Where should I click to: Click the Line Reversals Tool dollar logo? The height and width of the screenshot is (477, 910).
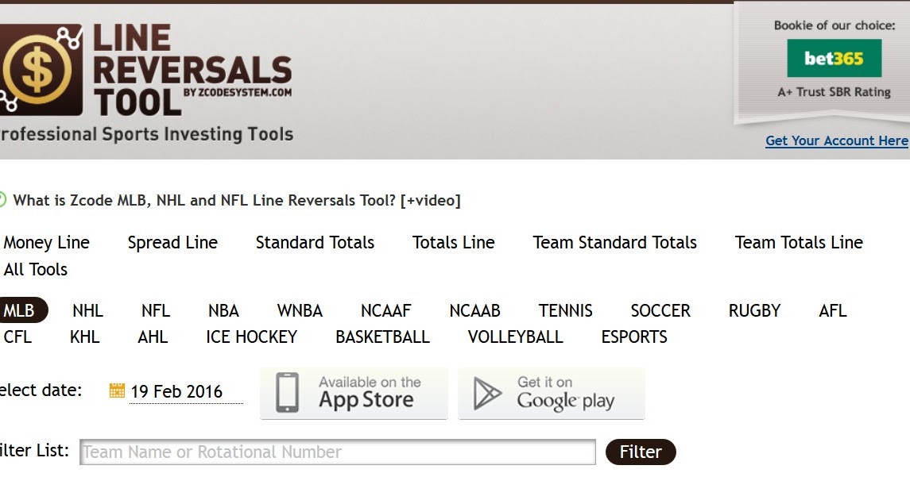coord(41,70)
